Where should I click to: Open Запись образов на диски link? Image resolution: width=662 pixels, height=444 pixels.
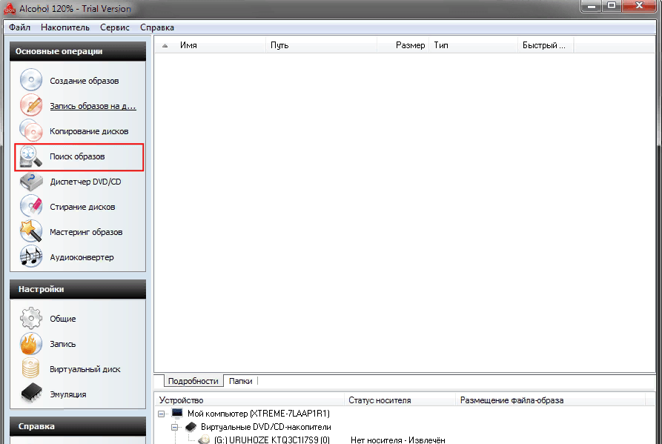coord(93,106)
